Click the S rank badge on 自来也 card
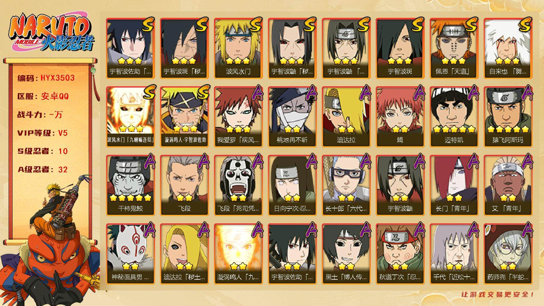Image resolution: width=544 pixels, height=306 pixels. point(525,24)
